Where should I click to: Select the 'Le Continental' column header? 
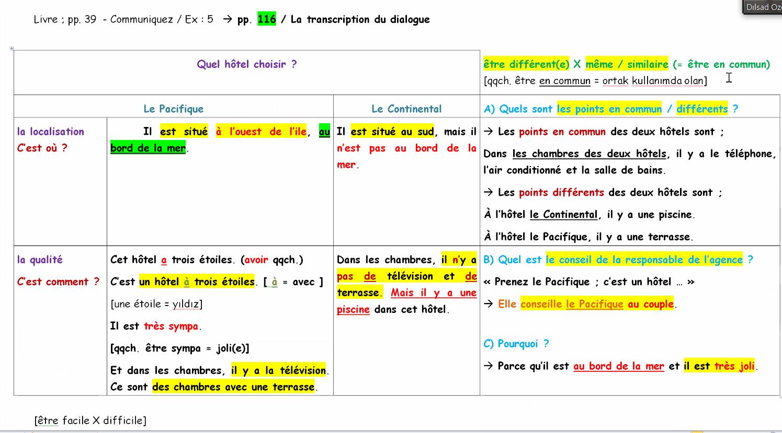[x=406, y=109]
